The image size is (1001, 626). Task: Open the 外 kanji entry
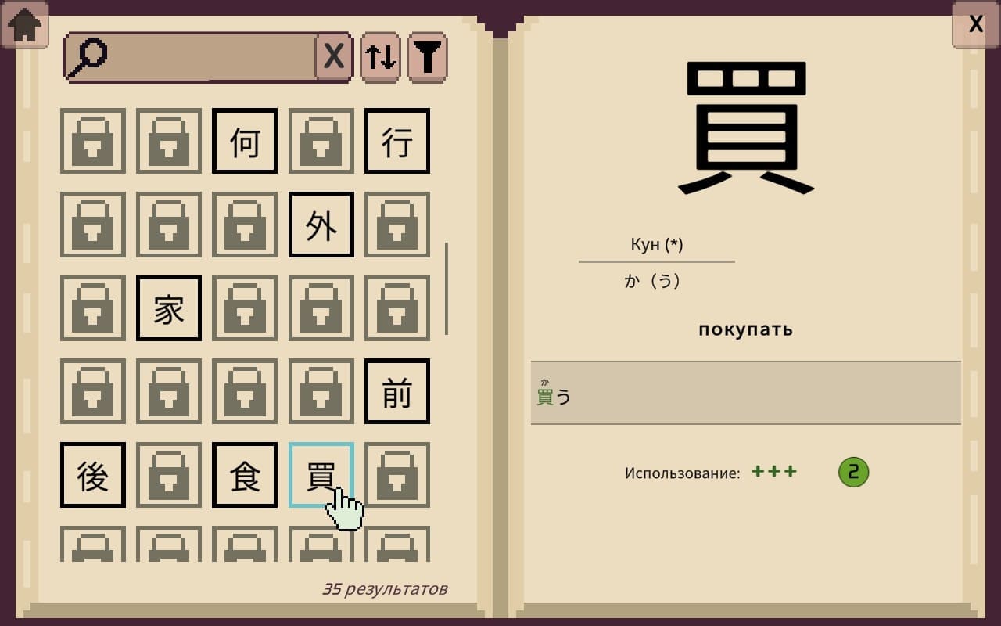coord(321,225)
